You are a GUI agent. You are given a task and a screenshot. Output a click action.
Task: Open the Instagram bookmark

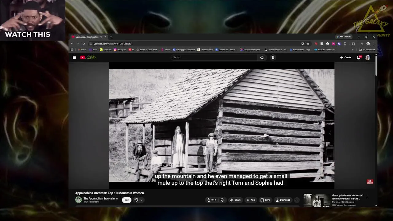click(x=120, y=49)
